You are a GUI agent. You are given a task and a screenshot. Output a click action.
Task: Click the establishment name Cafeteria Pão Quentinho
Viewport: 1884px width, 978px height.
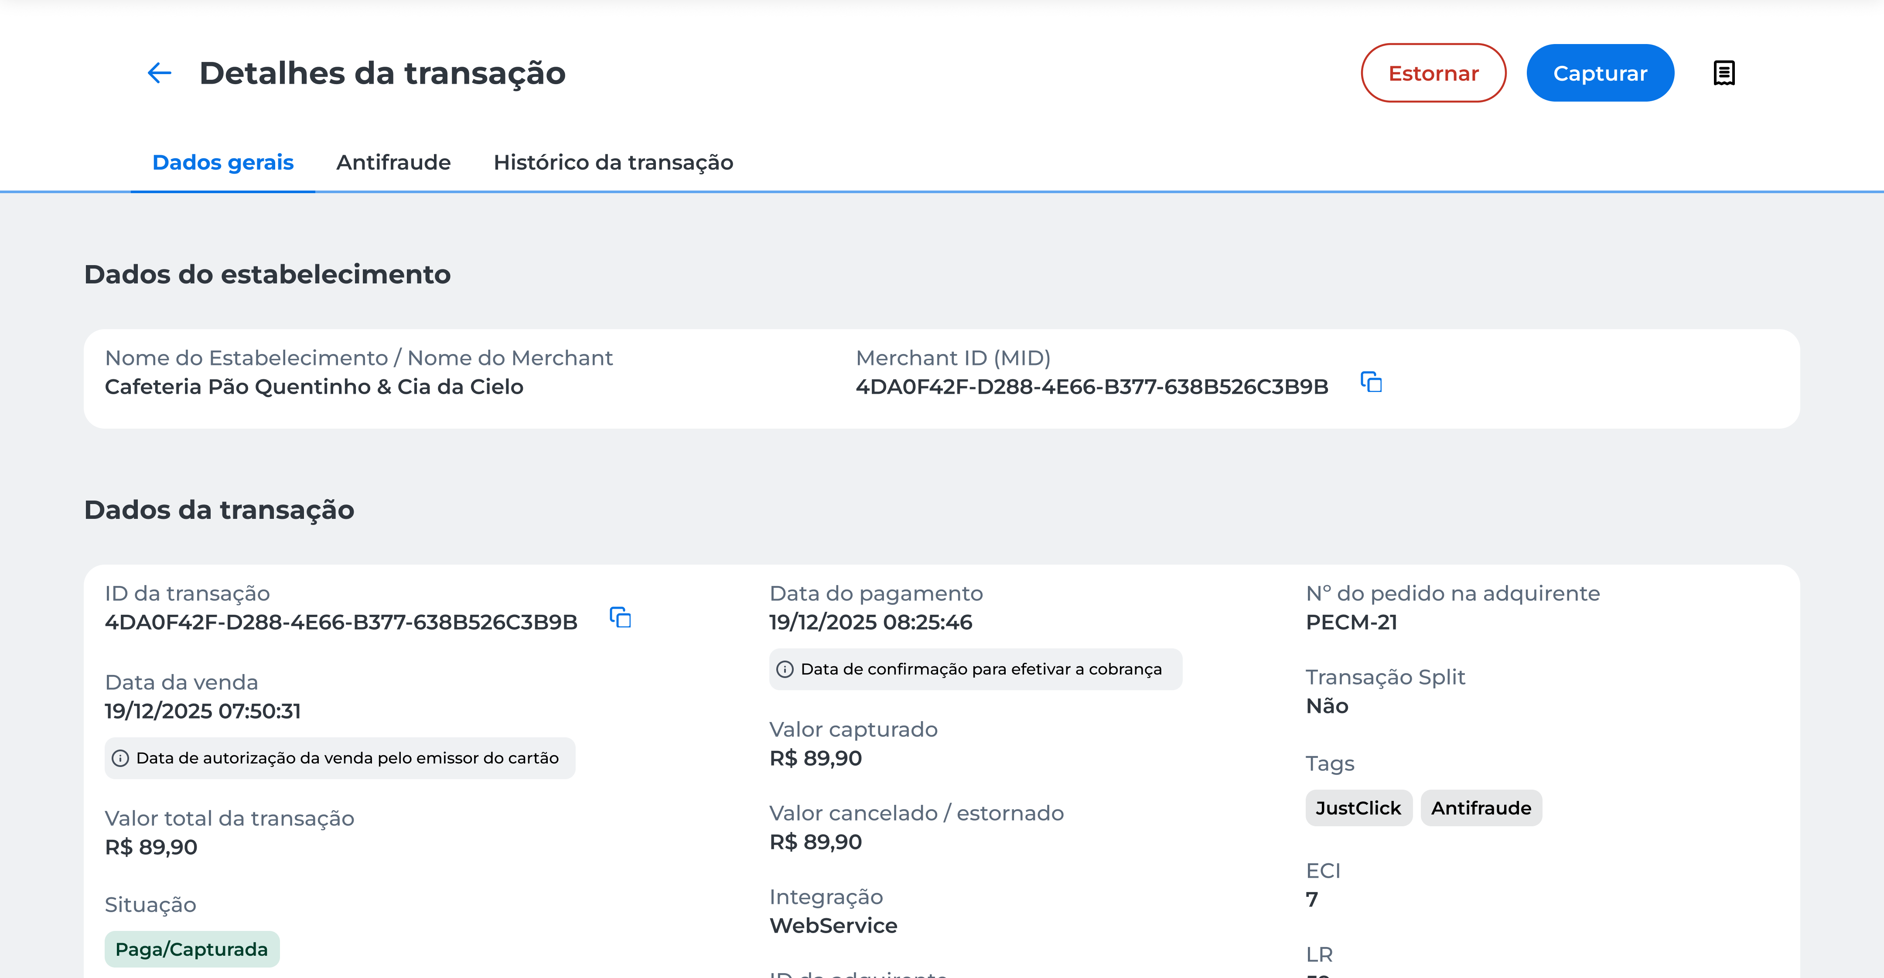click(x=314, y=387)
